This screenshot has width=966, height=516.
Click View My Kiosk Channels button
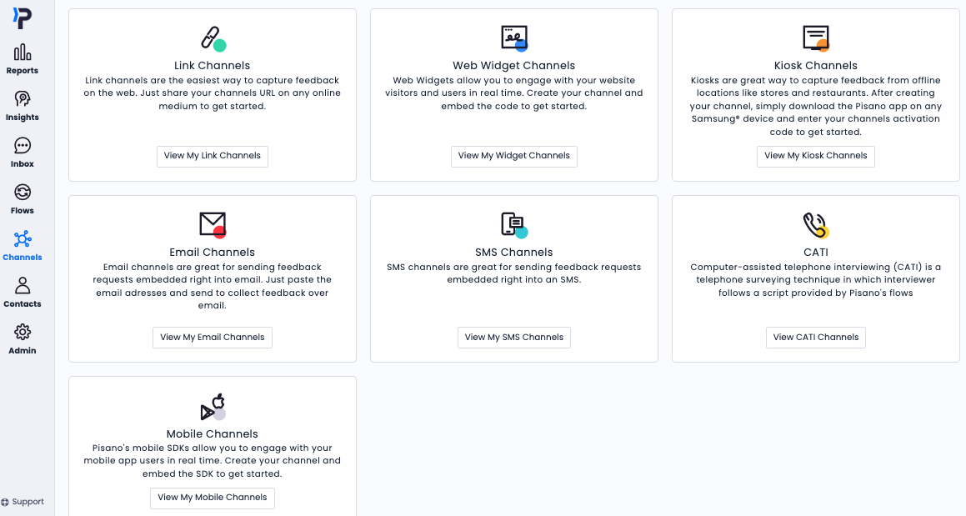[x=815, y=156]
